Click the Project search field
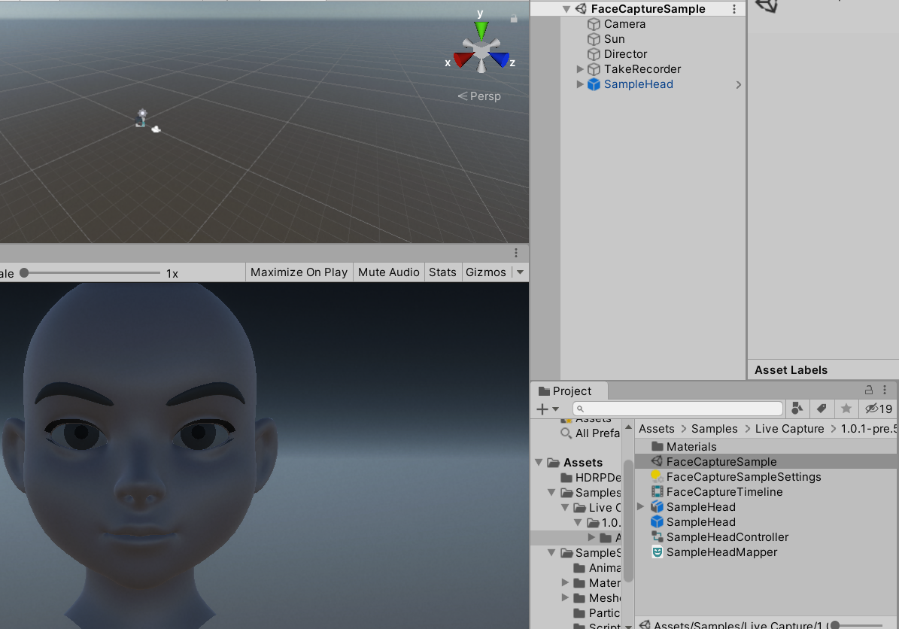 coord(678,409)
